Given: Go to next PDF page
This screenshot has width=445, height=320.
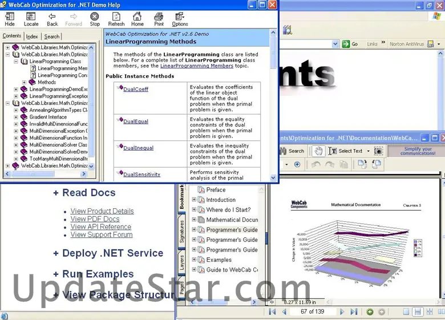Looking at the screenshot, I should [x=342, y=312].
